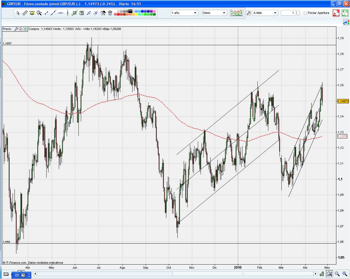Viewport: 350px width, 279px height.
Task: Pick the horizontal line drawing tool
Action: [x=60, y=13]
